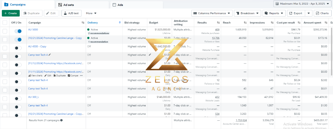
Task: Open the AU 5000 campaign link
Action: [33, 29]
